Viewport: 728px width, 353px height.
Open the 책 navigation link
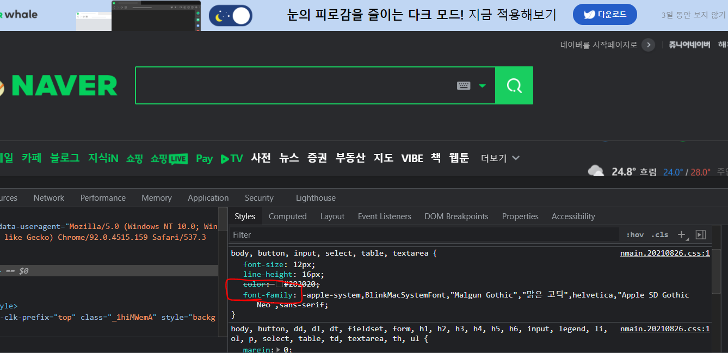pos(436,158)
